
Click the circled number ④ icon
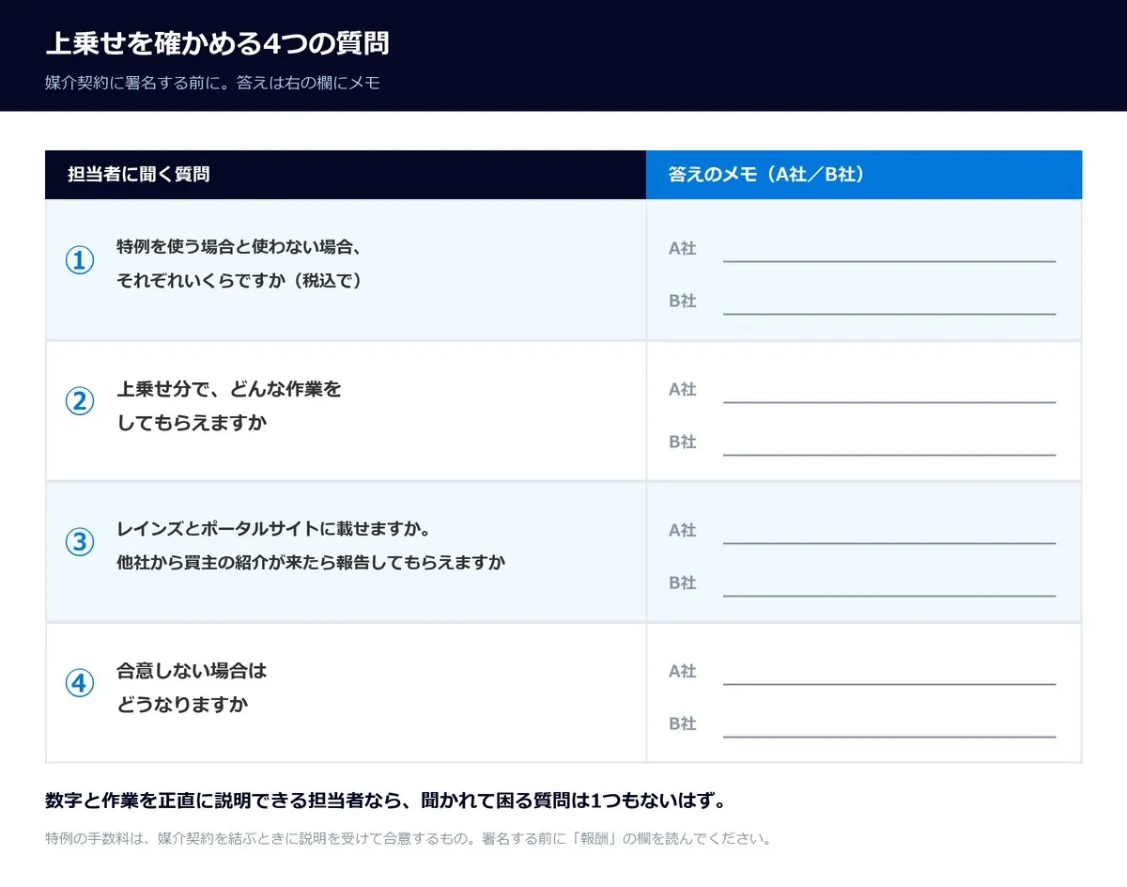(x=80, y=684)
